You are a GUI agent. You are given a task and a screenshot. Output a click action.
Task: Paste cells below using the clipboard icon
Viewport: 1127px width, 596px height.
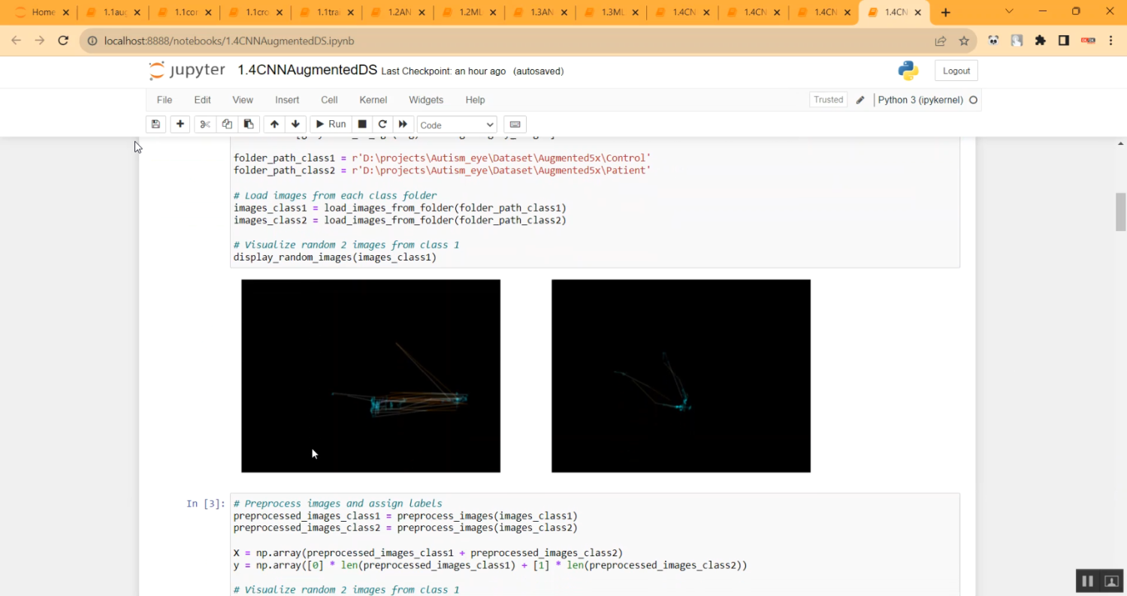249,125
